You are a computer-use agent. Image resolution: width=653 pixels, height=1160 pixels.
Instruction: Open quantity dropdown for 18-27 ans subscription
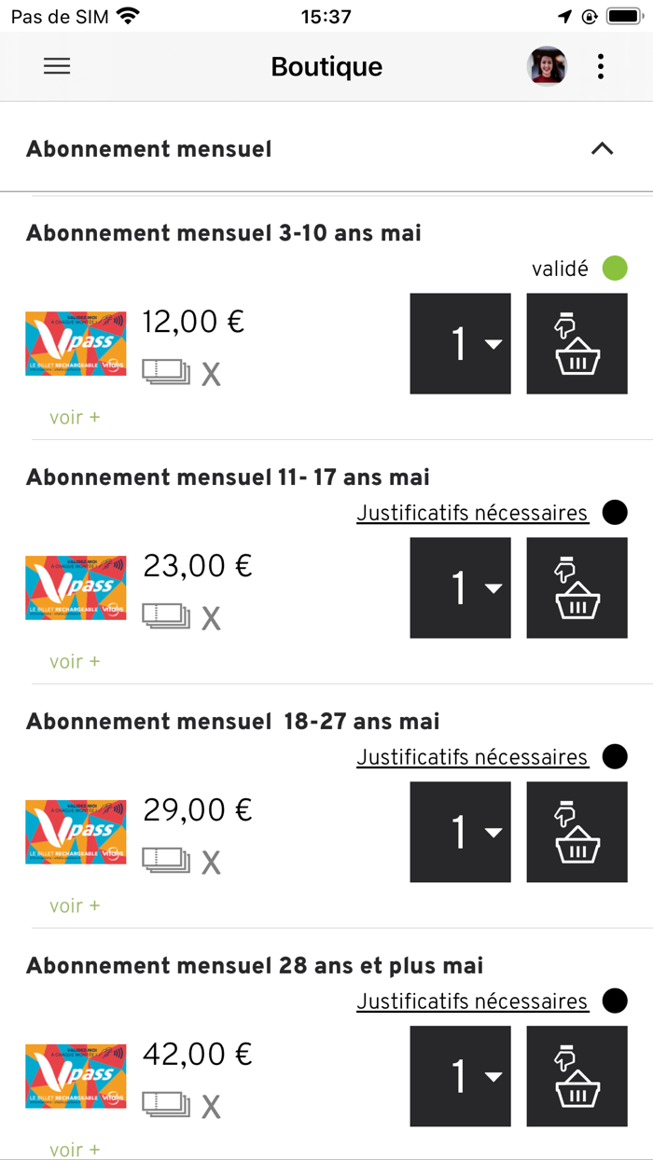460,832
